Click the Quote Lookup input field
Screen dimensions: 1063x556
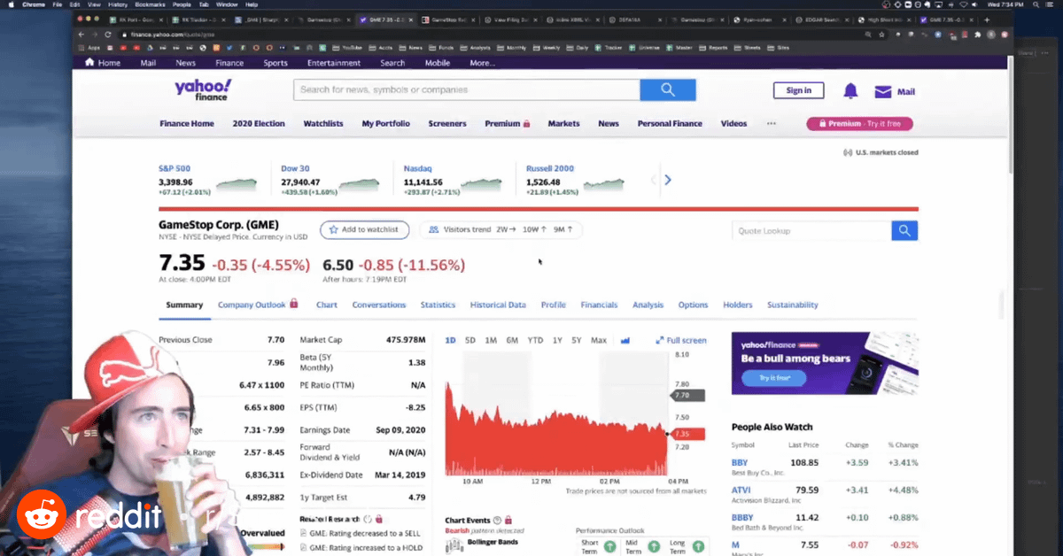(811, 231)
